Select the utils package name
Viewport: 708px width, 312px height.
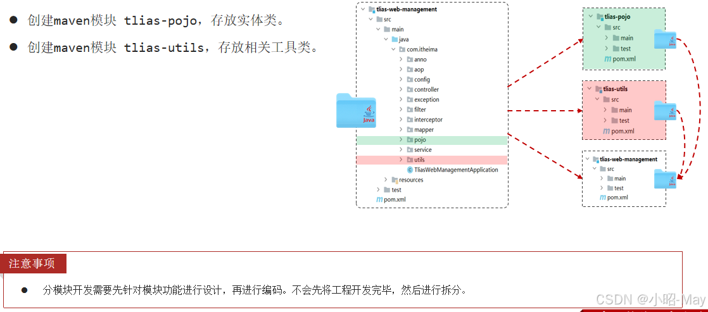point(419,160)
